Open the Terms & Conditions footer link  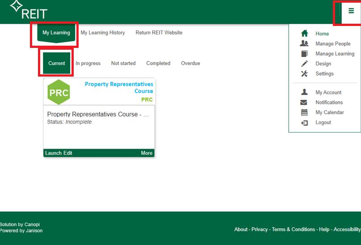point(293,229)
